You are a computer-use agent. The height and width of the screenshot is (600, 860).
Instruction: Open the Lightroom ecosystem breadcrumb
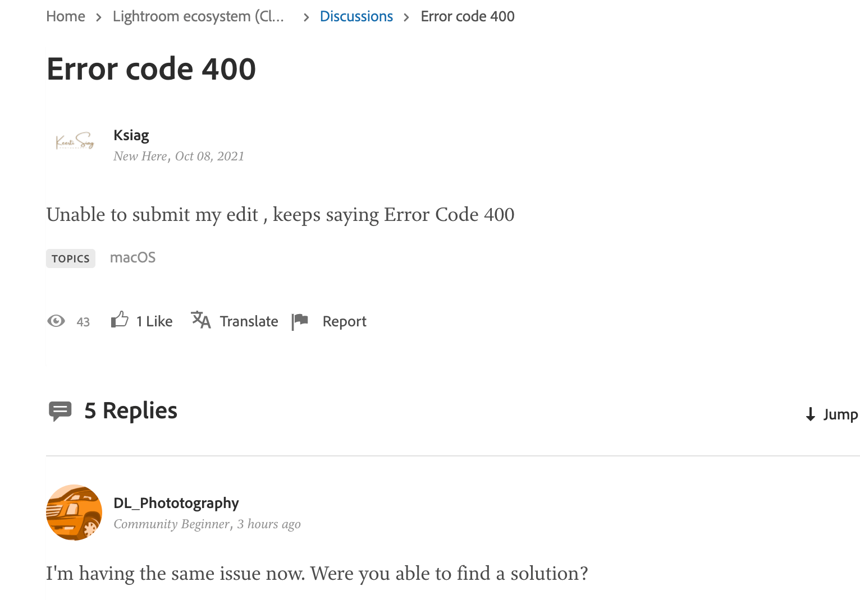[198, 16]
